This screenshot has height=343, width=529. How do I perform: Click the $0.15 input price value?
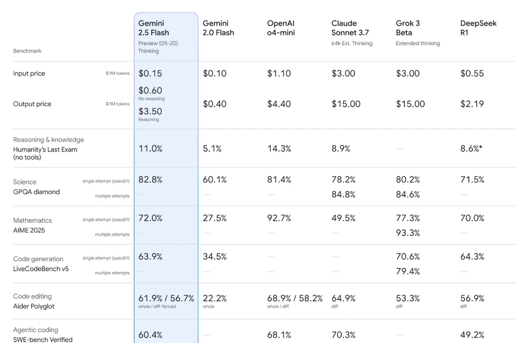click(x=150, y=73)
